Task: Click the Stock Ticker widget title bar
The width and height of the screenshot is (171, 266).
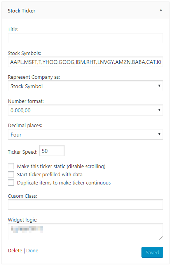Action: click(85, 11)
